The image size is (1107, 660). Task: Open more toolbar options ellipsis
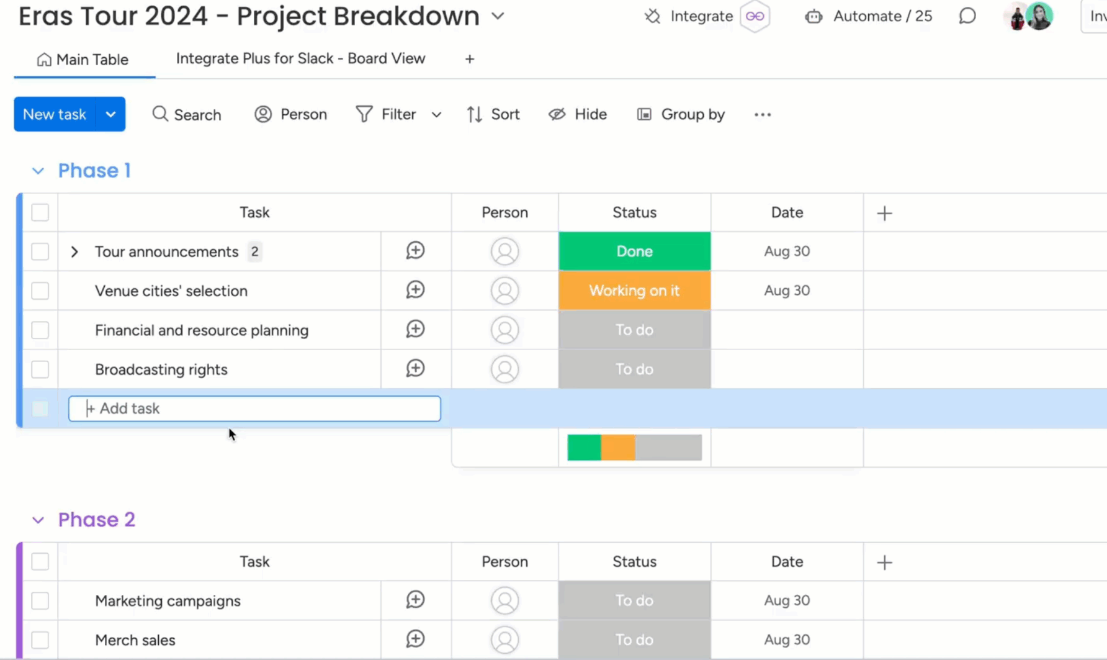coord(763,114)
